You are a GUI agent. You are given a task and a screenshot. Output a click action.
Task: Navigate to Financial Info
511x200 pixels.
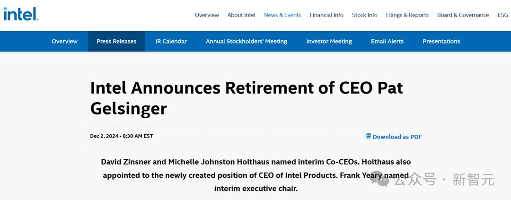coord(326,15)
